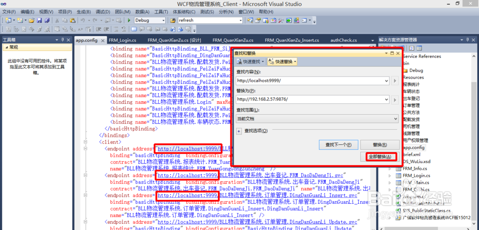The width and height of the screenshot is (479, 230).
Task: Pin the Toolbox panel with pushpin
Action: point(63,40)
